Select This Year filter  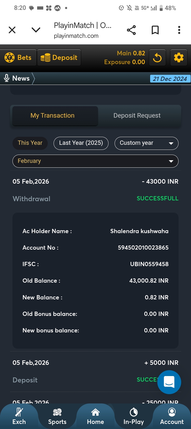[30, 143]
